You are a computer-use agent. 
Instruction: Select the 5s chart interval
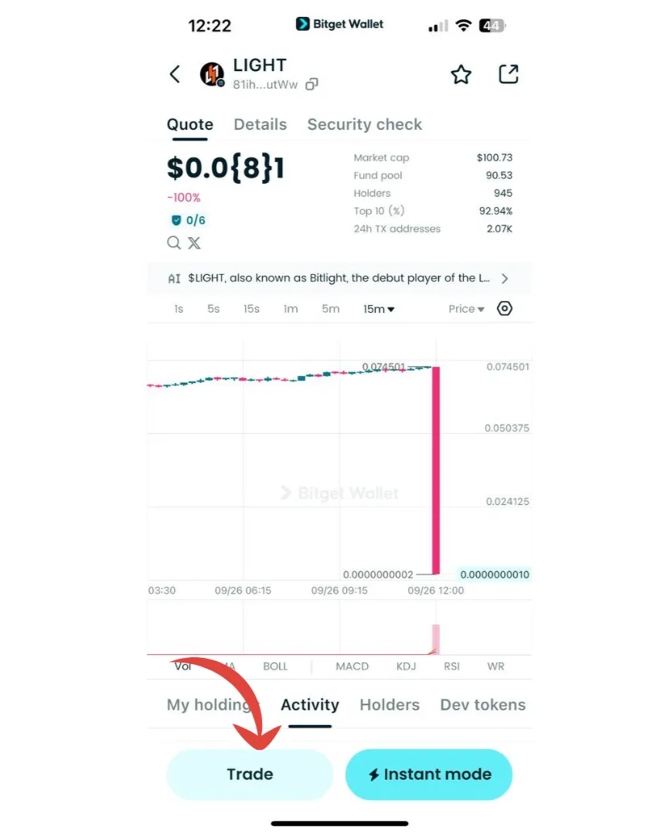[213, 309]
